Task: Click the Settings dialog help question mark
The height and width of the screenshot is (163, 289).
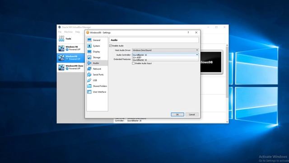Action: tap(188, 32)
